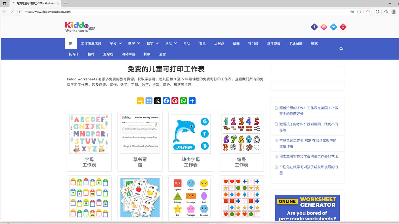
Task: Open the browser profile avatar
Action: [x=394, y=12]
